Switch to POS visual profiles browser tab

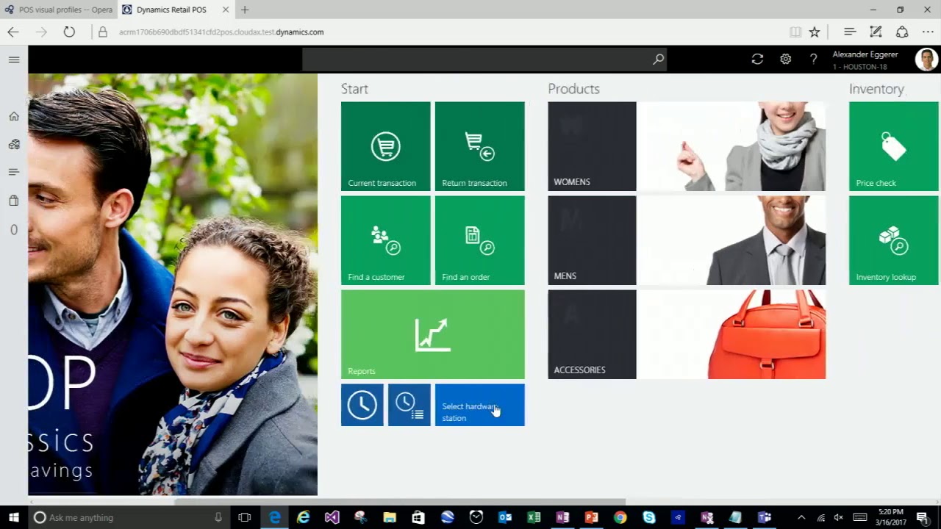[58, 10]
